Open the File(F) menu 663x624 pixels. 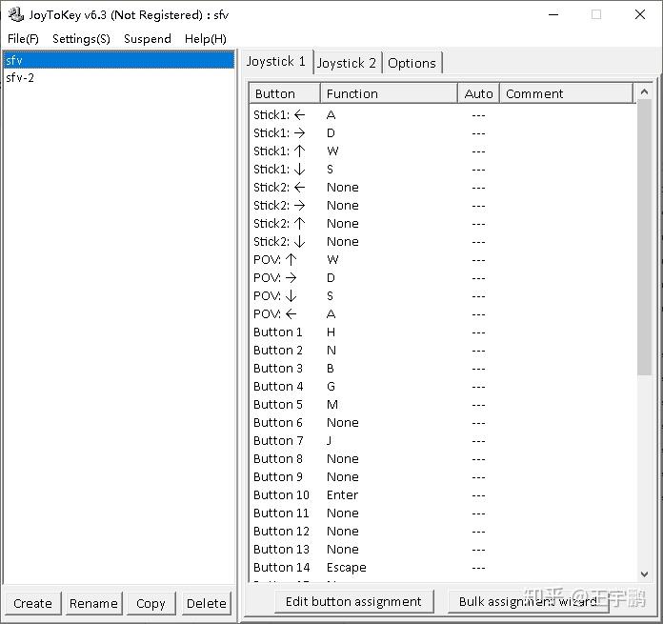click(23, 39)
